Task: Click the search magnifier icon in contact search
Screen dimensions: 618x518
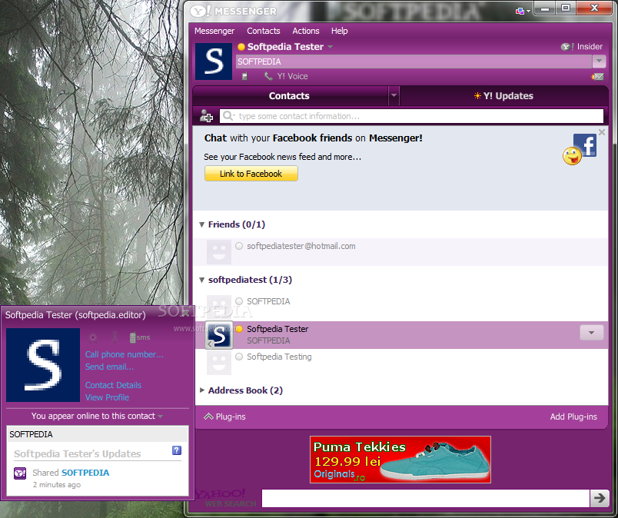Action: point(228,115)
